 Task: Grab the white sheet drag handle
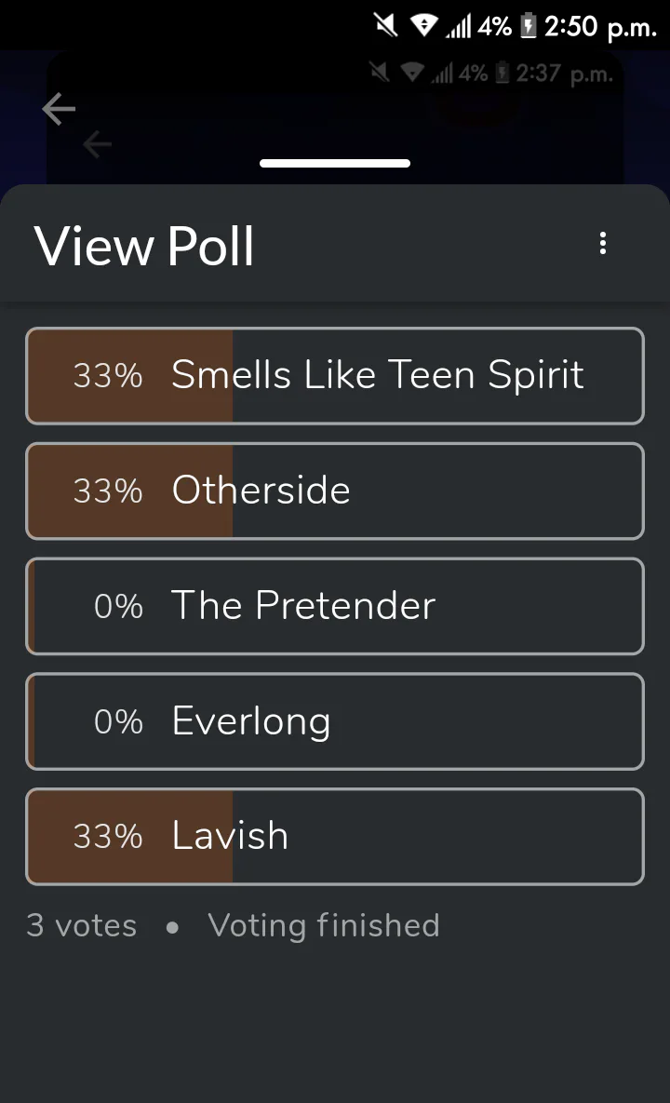335,163
